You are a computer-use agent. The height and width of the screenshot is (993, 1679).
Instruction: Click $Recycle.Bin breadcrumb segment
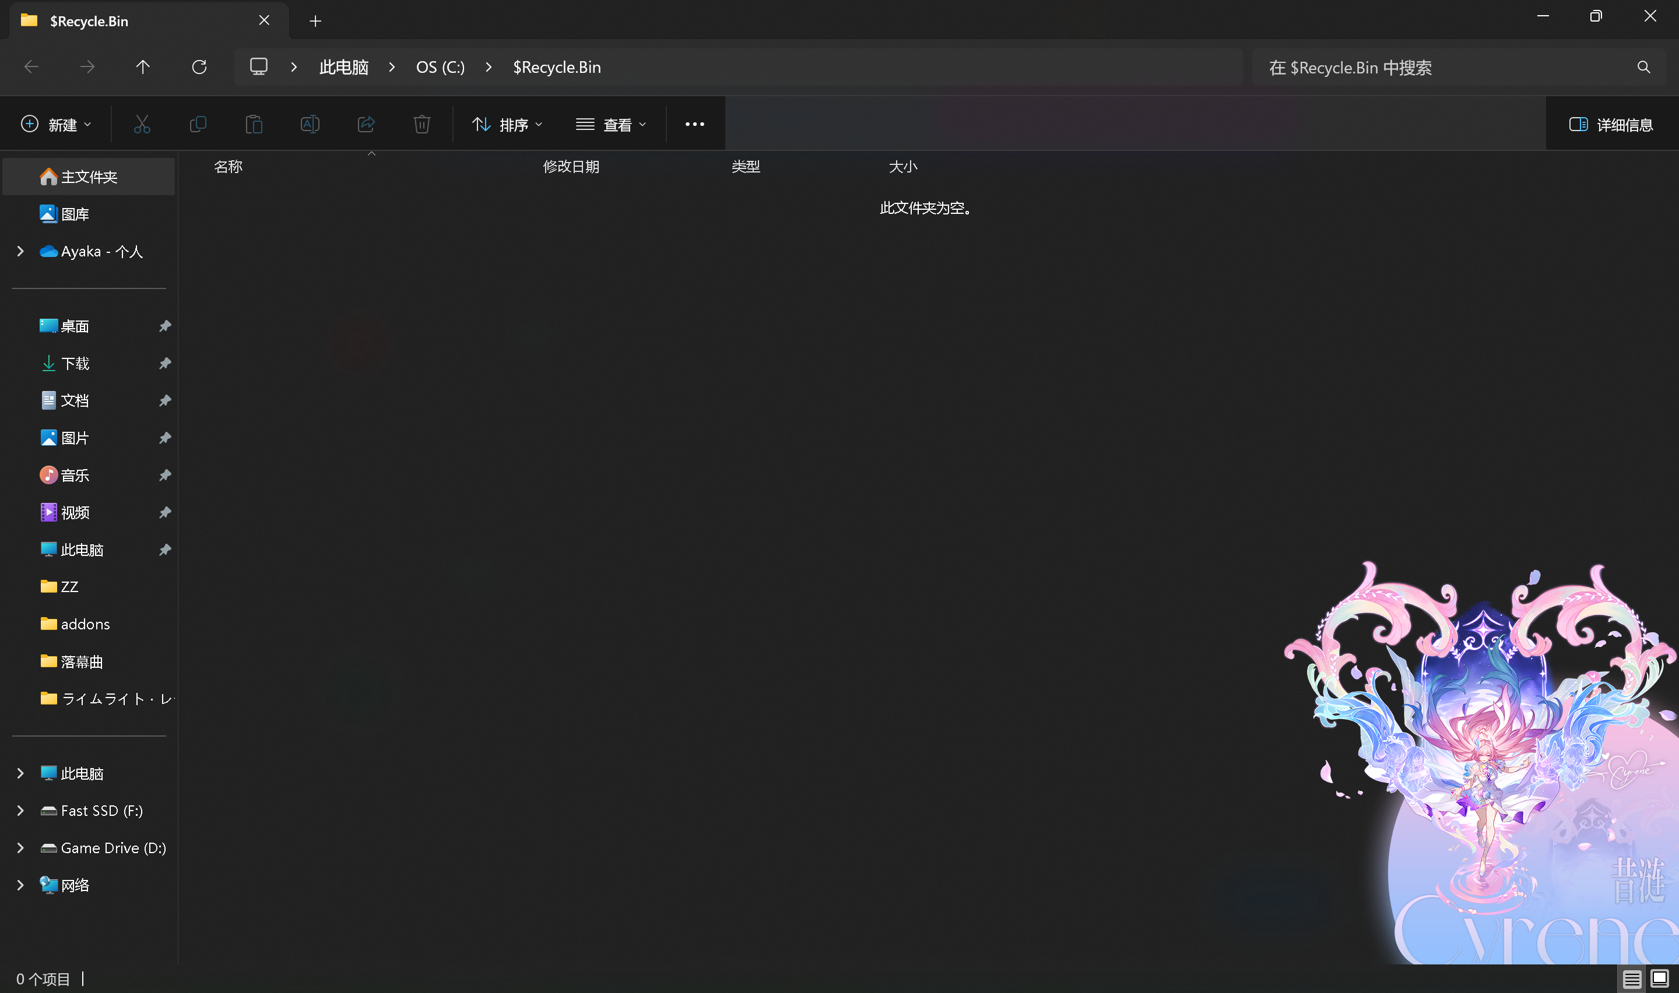tap(557, 67)
